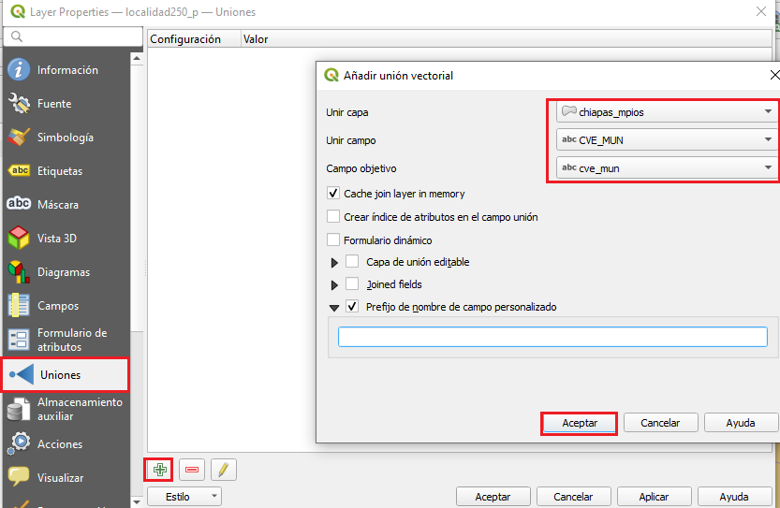Select the Etiquetas sidebar item
Viewport: 780px width, 508px height.
pos(59,171)
